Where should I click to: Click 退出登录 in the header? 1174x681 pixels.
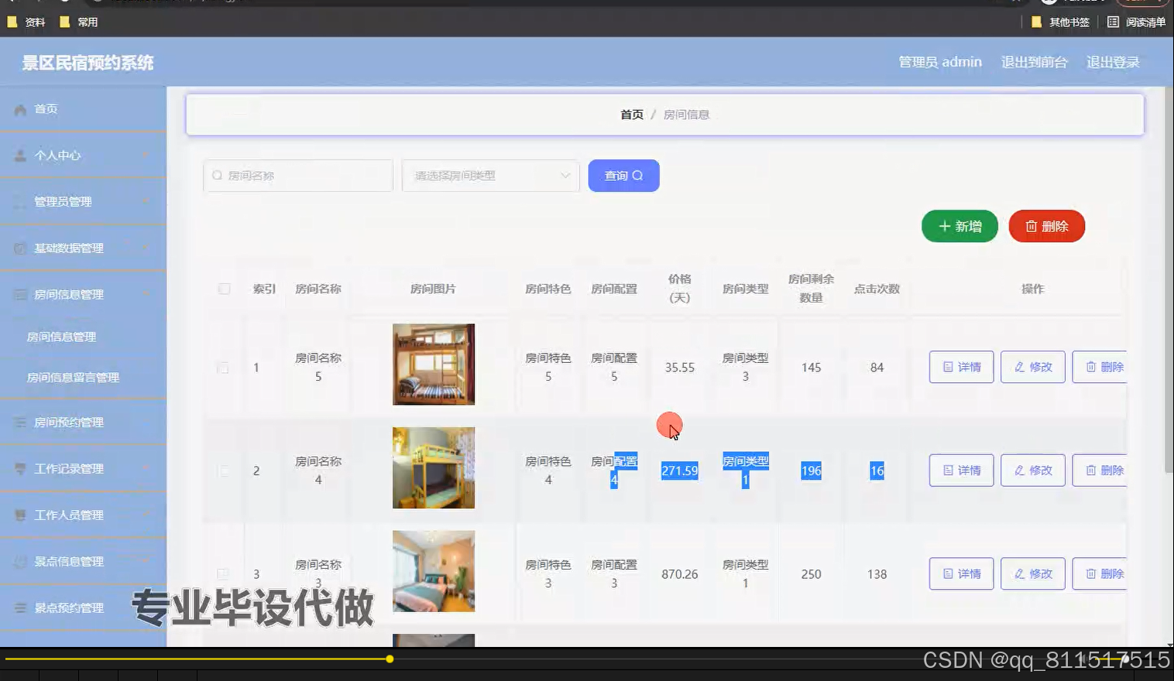pyautogui.click(x=1113, y=62)
